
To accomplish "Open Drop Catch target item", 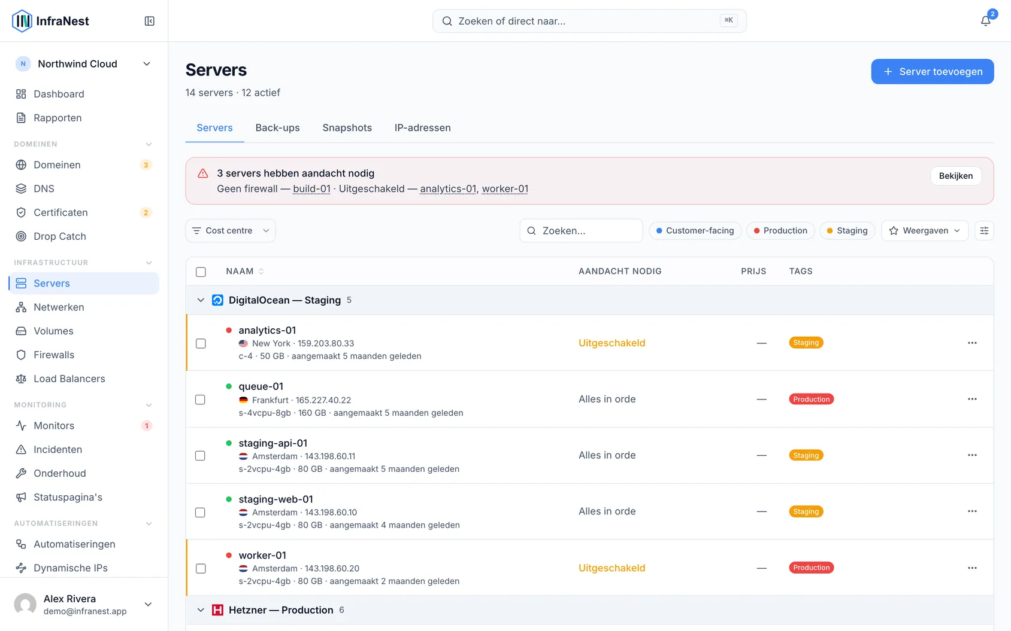I will click(x=84, y=236).
